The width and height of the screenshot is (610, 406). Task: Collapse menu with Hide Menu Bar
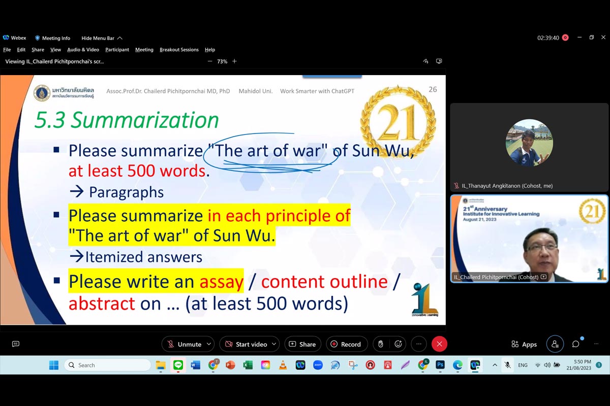point(102,38)
